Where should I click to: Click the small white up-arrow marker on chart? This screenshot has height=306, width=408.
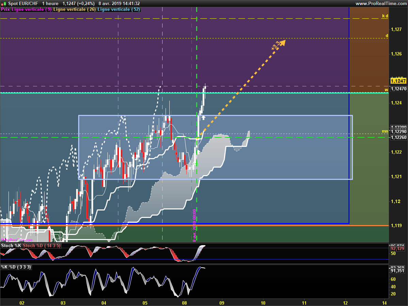click(x=203, y=118)
